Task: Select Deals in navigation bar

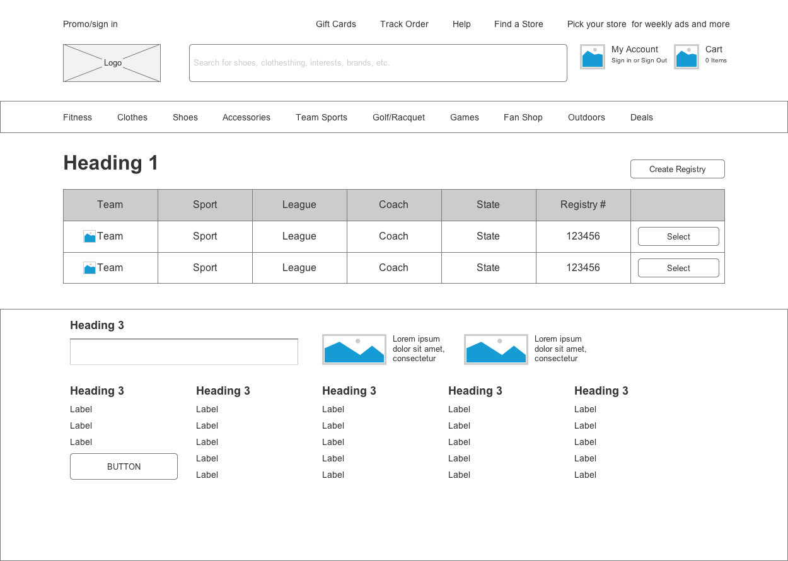Action: (x=642, y=117)
